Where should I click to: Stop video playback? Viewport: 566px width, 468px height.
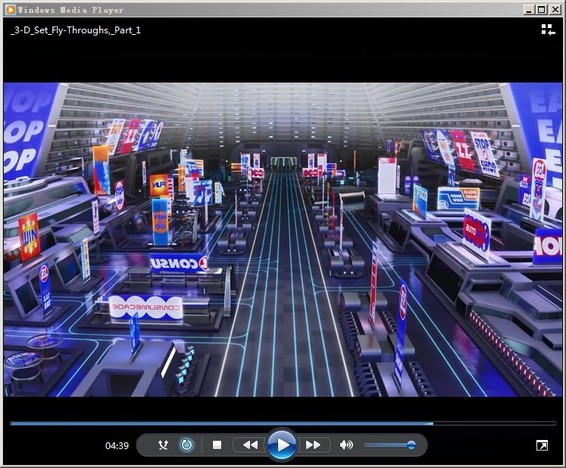click(x=217, y=445)
